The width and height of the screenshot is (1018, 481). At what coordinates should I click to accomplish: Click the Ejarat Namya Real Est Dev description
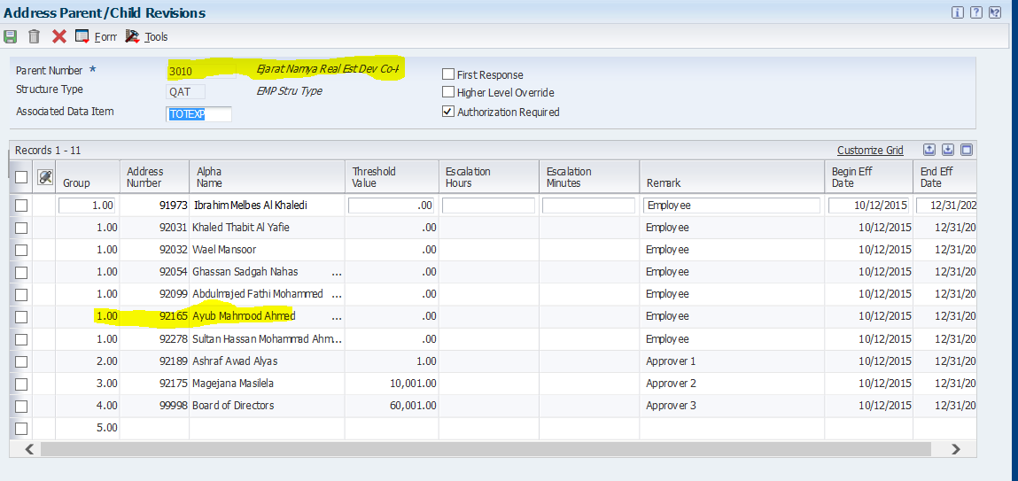click(328, 69)
